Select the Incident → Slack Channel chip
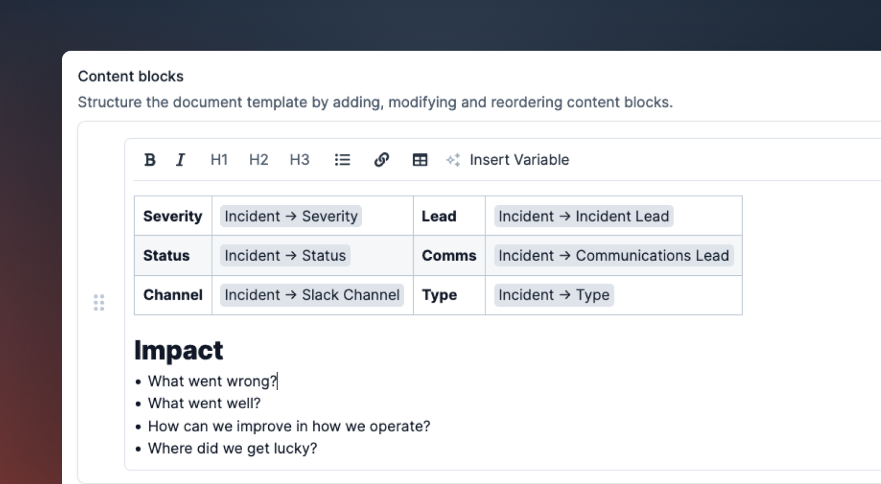 click(x=312, y=295)
